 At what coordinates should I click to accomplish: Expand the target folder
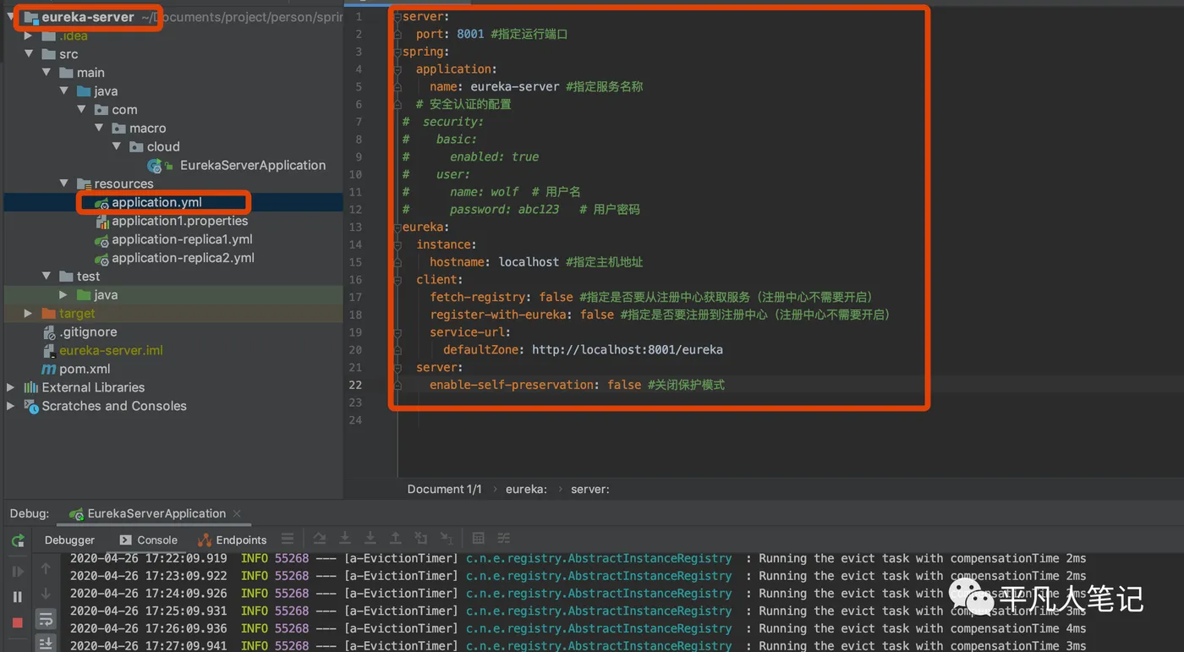[x=28, y=313]
